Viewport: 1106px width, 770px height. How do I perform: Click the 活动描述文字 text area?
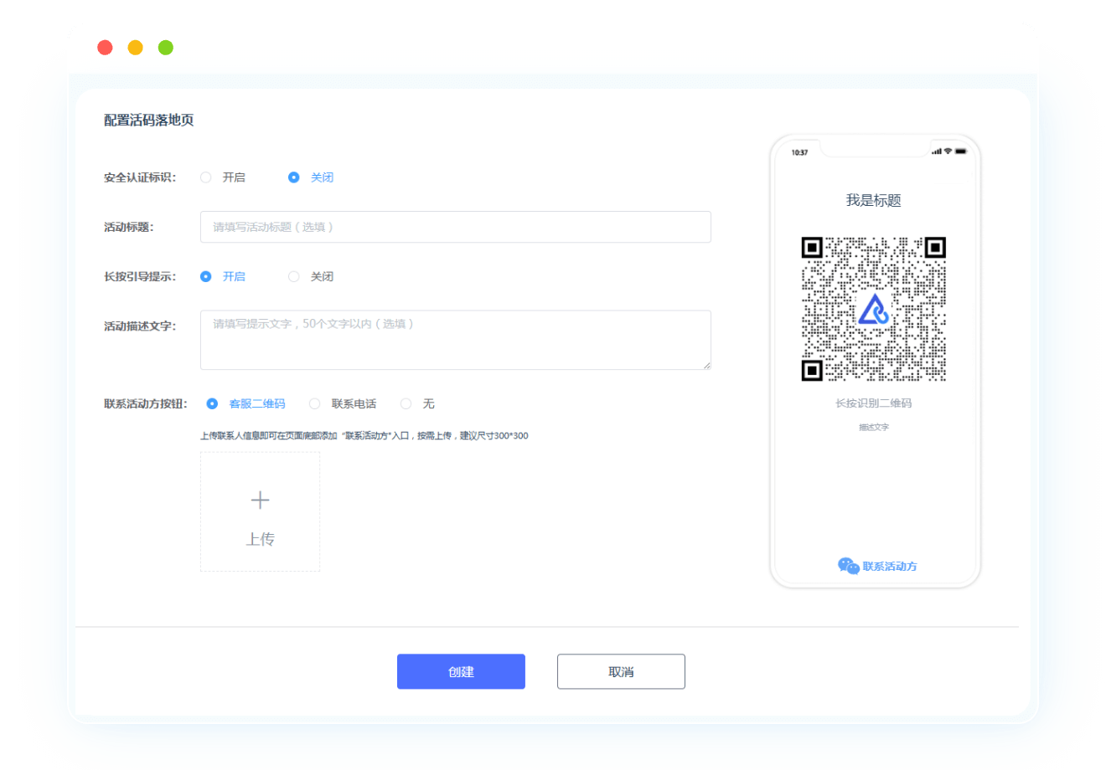tap(455, 339)
